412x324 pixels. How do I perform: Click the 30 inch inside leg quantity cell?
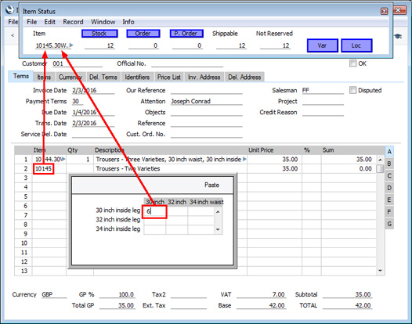click(x=154, y=211)
